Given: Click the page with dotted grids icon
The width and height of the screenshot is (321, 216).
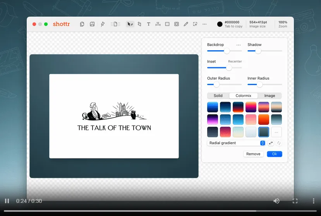Looking at the screenshot, I should click(115, 24).
